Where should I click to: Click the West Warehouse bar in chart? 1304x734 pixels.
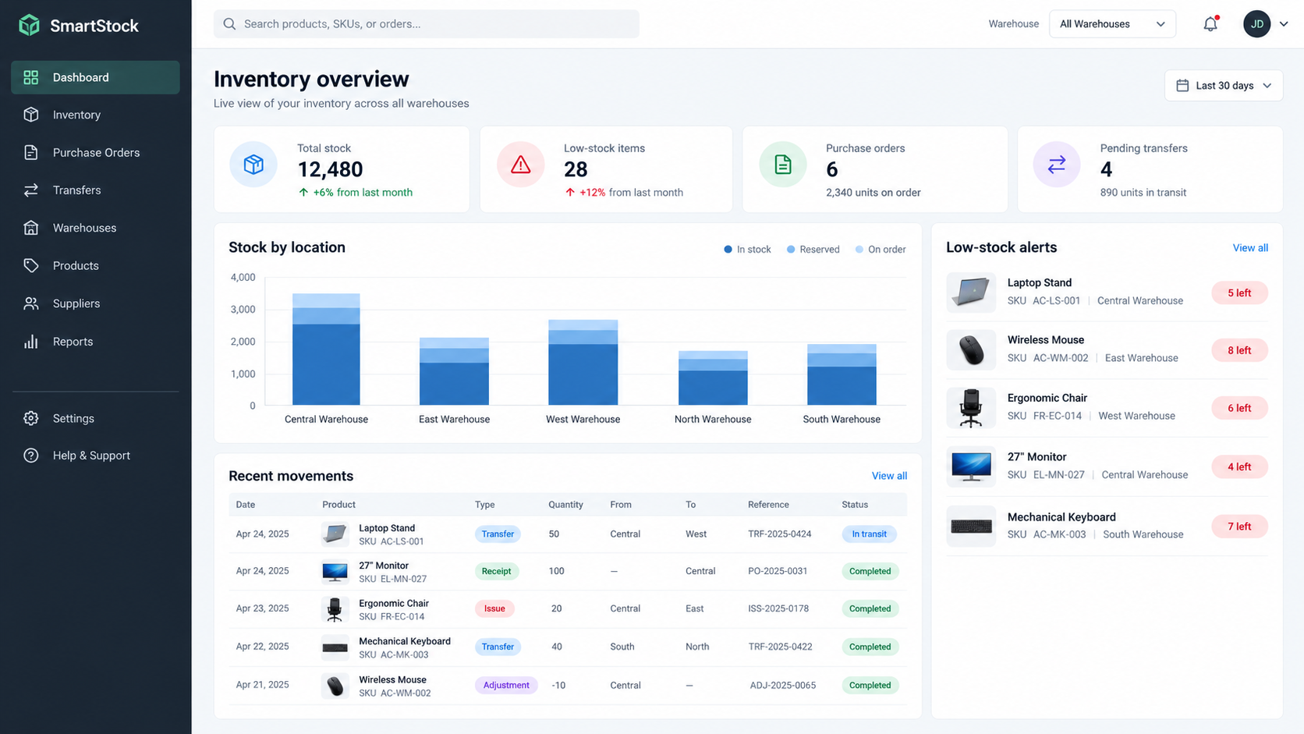[583, 363]
